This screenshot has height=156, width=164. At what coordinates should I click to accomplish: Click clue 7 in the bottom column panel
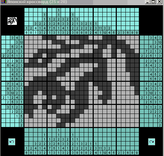pyautogui.click(x=50, y=148)
